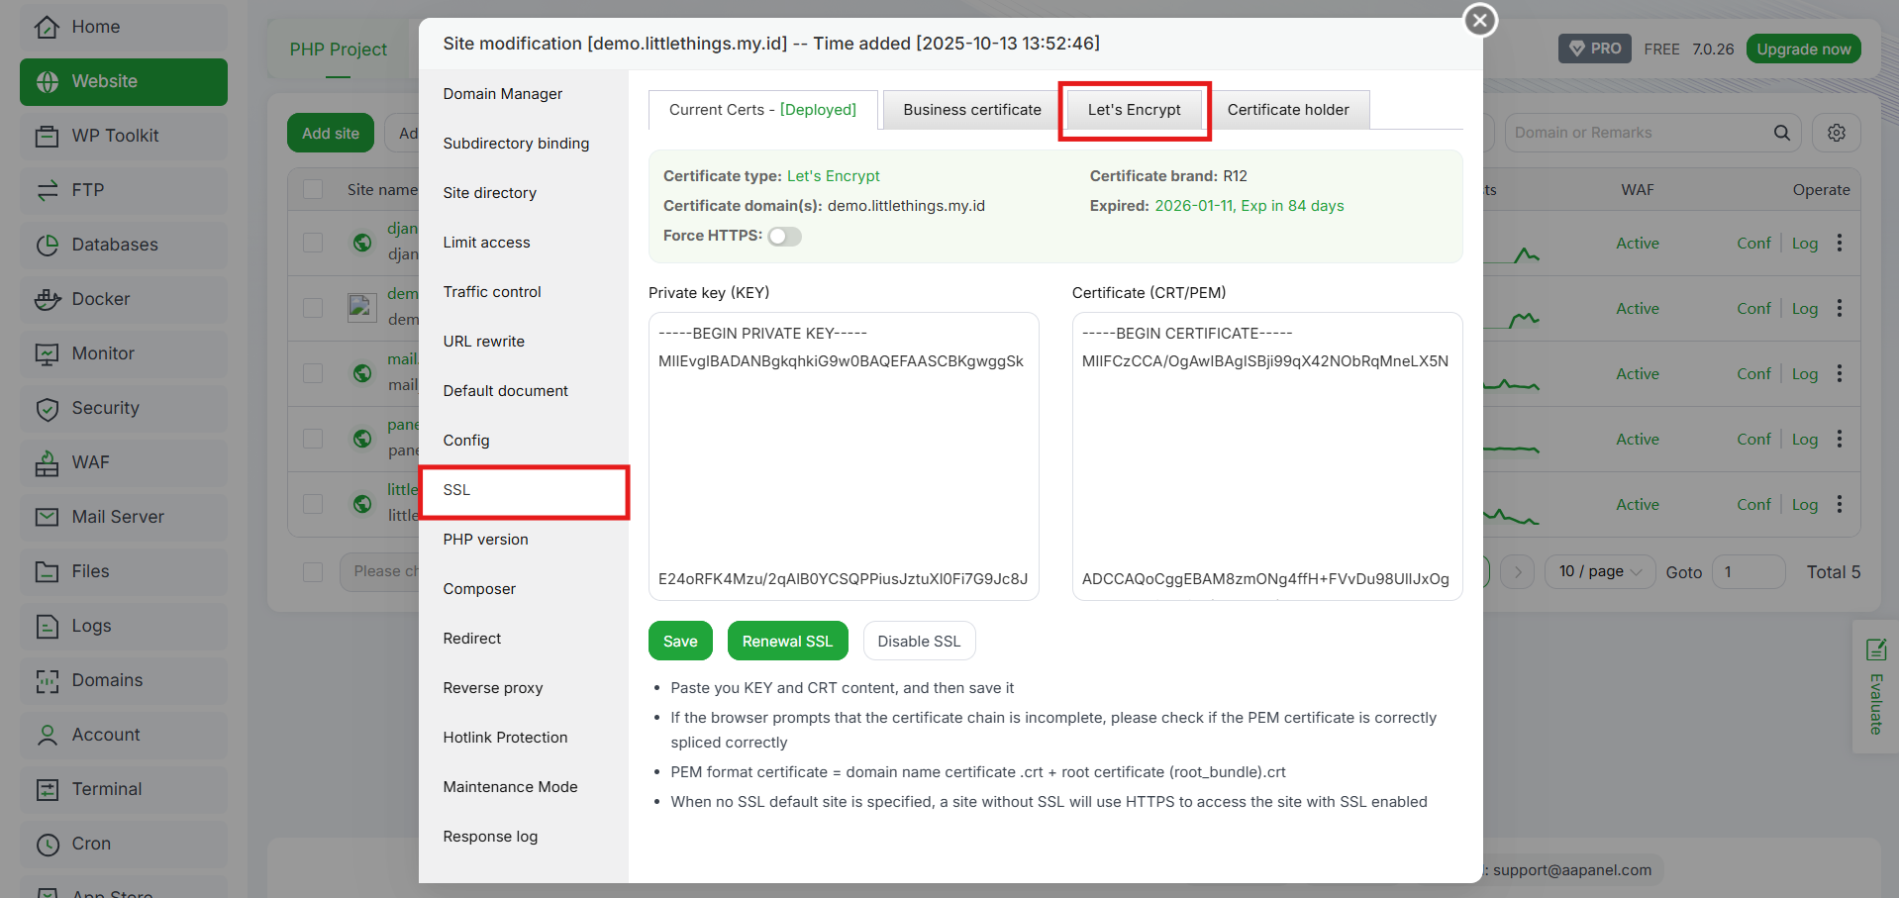Check the select-all sites checkbox in header

pyautogui.click(x=313, y=189)
